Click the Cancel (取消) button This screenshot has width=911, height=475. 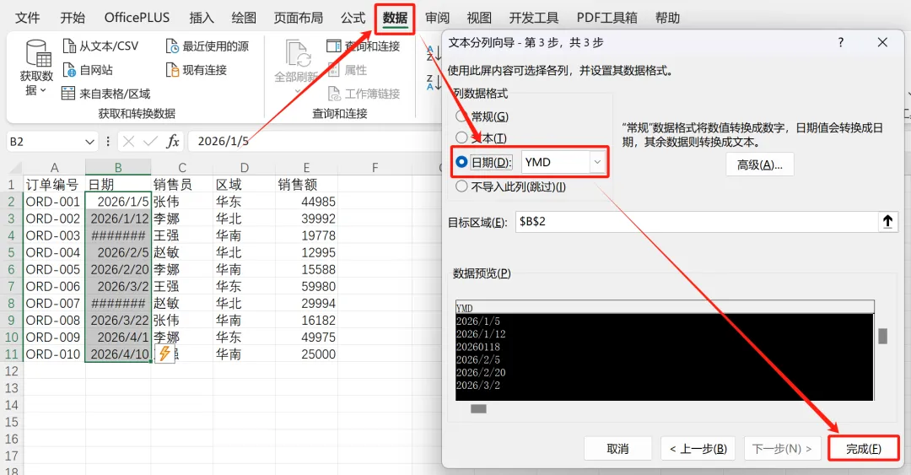(x=617, y=449)
